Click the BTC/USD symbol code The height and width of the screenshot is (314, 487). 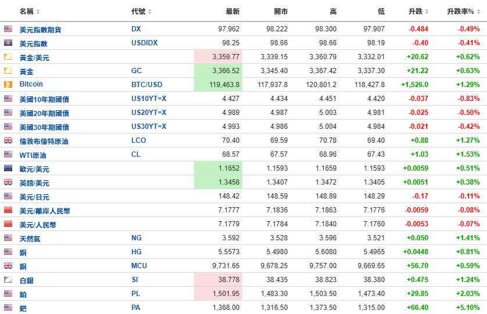(146, 84)
